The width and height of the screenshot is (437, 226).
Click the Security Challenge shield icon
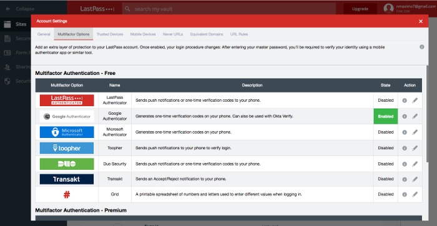click(7, 81)
